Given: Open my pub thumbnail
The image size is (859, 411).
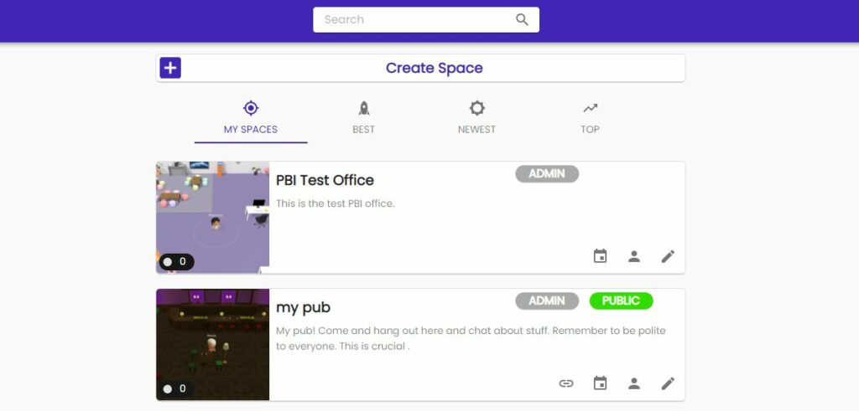Looking at the screenshot, I should click(x=212, y=345).
